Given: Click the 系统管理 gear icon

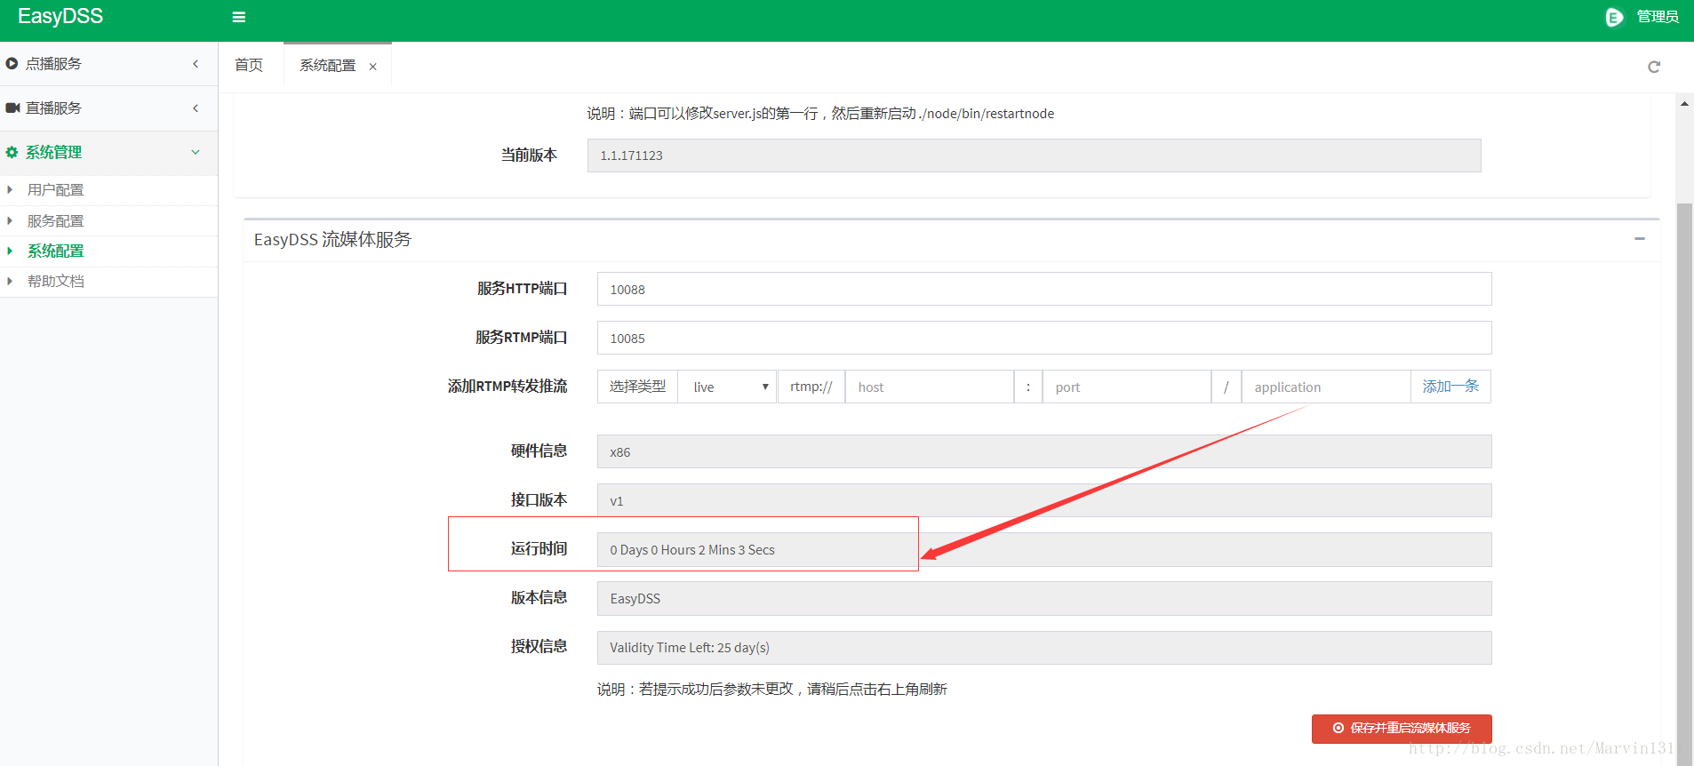Looking at the screenshot, I should pos(12,153).
